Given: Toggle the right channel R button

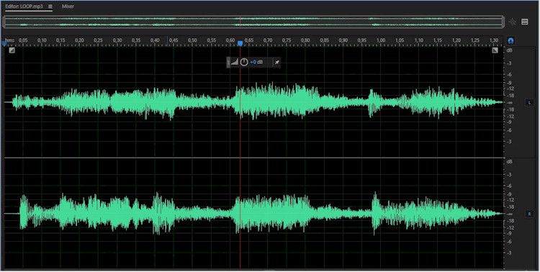Looking at the screenshot, I should [529, 214].
